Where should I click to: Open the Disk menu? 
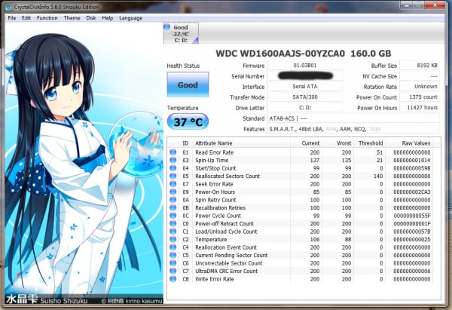click(91, 17)
